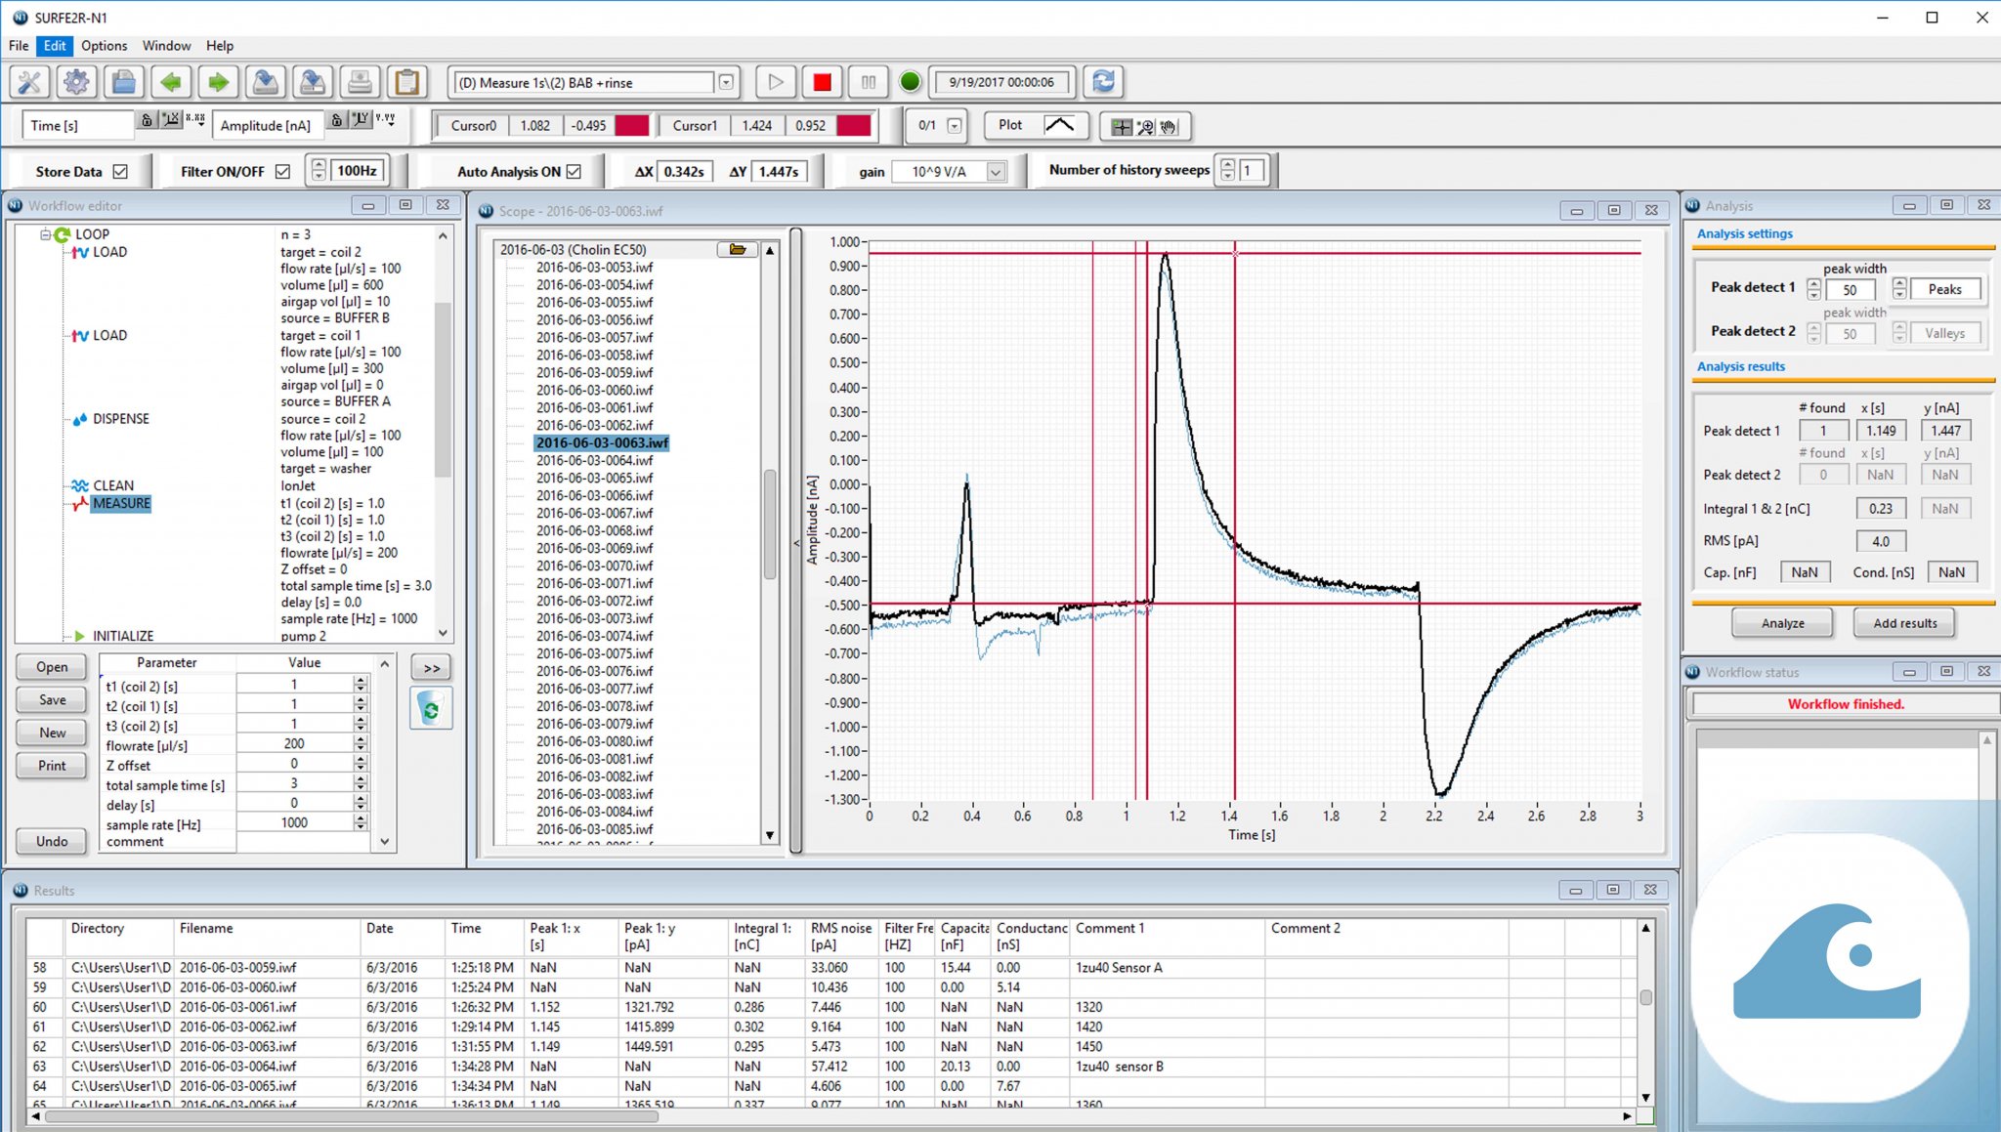The image size is (2001, 1132).
Task: Click the Analyze button
Action: point(1782,623)
